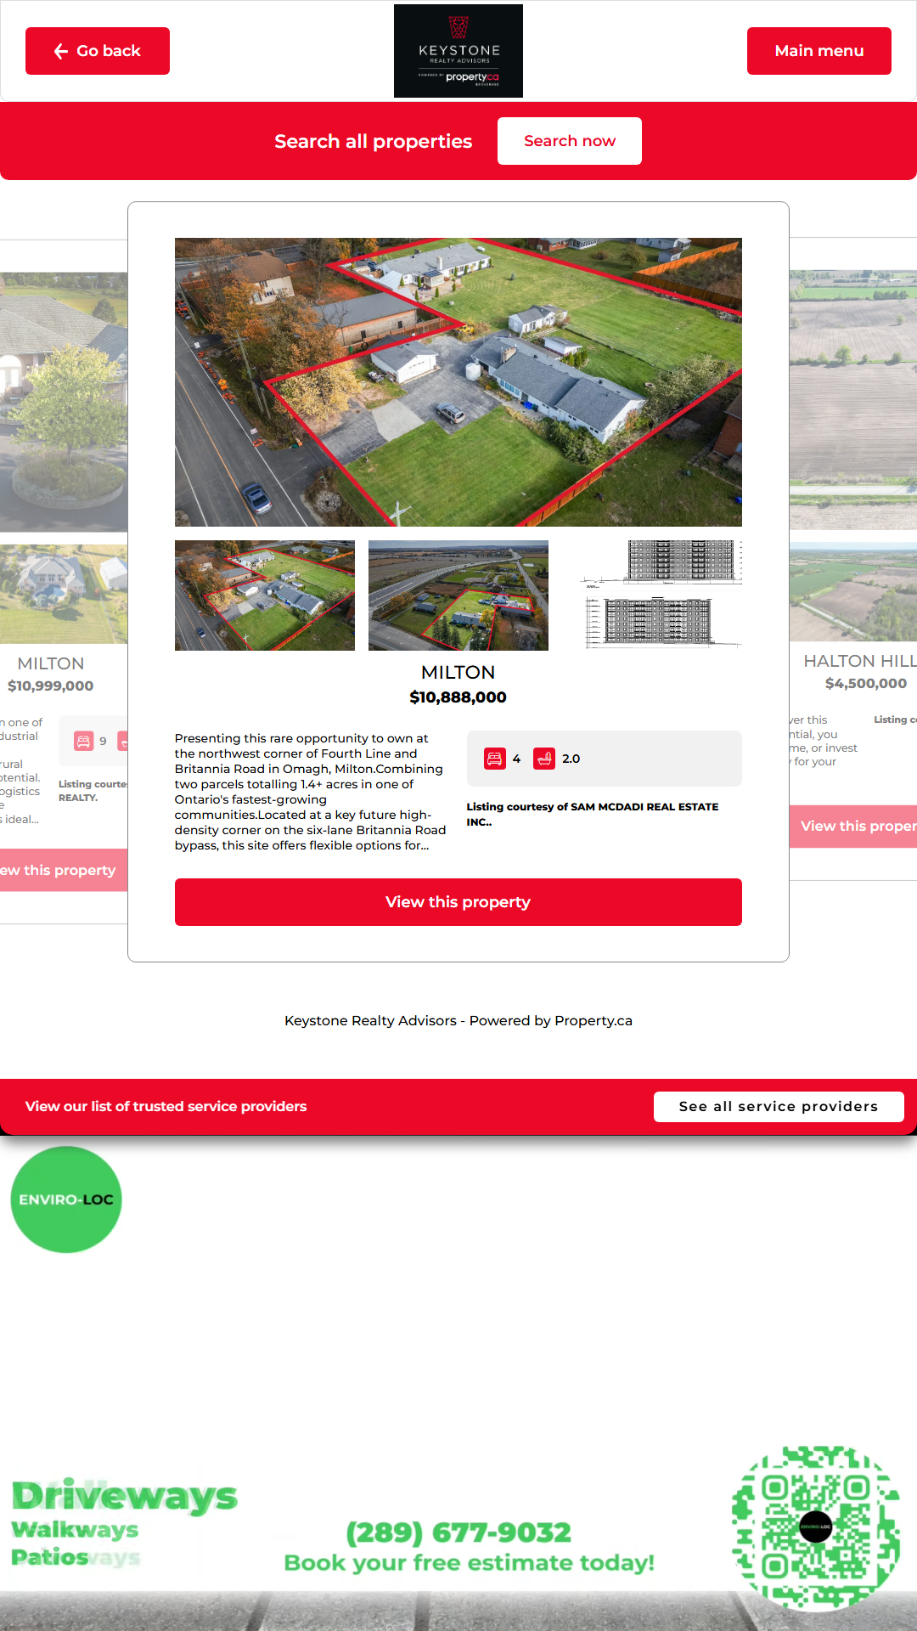
Task: Open the Main menu
Action: click(x=819, y=51)
